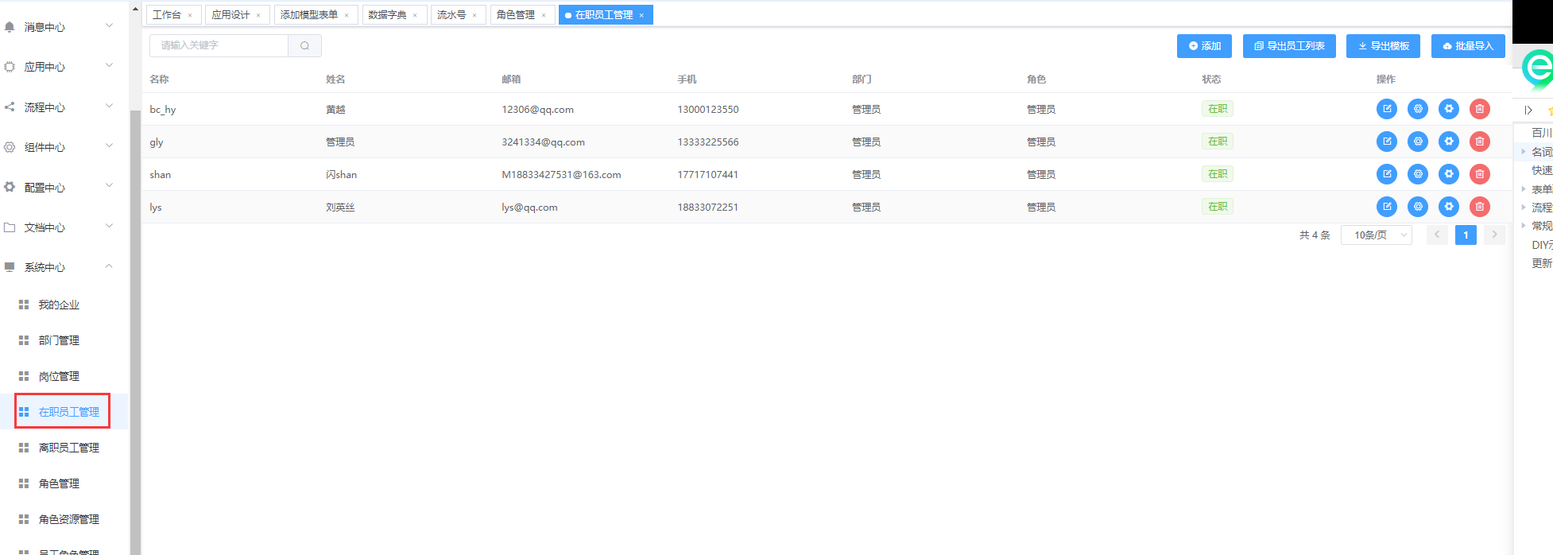Click the 系统中心 monitor icon
This screenshot has width=1553, height=555.
pyautogui.click(x=10, y=267)
